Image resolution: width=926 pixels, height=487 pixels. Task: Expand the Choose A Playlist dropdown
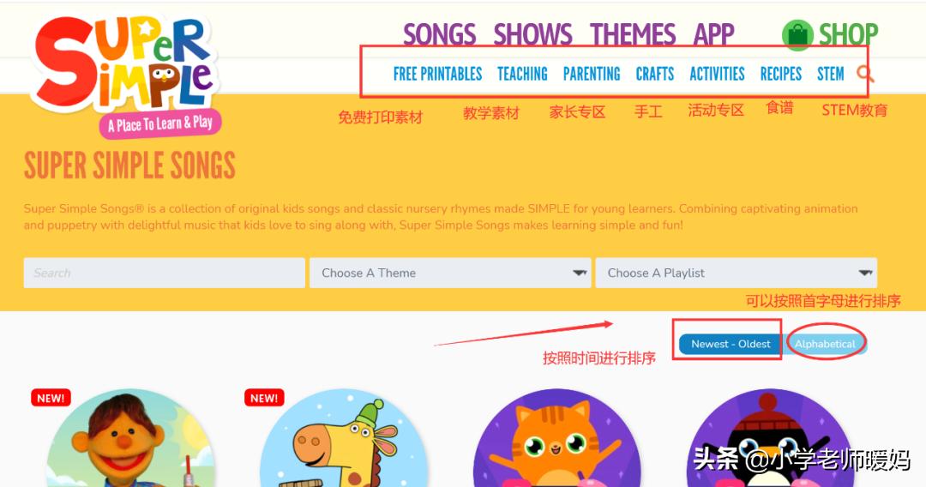point(736,273)
